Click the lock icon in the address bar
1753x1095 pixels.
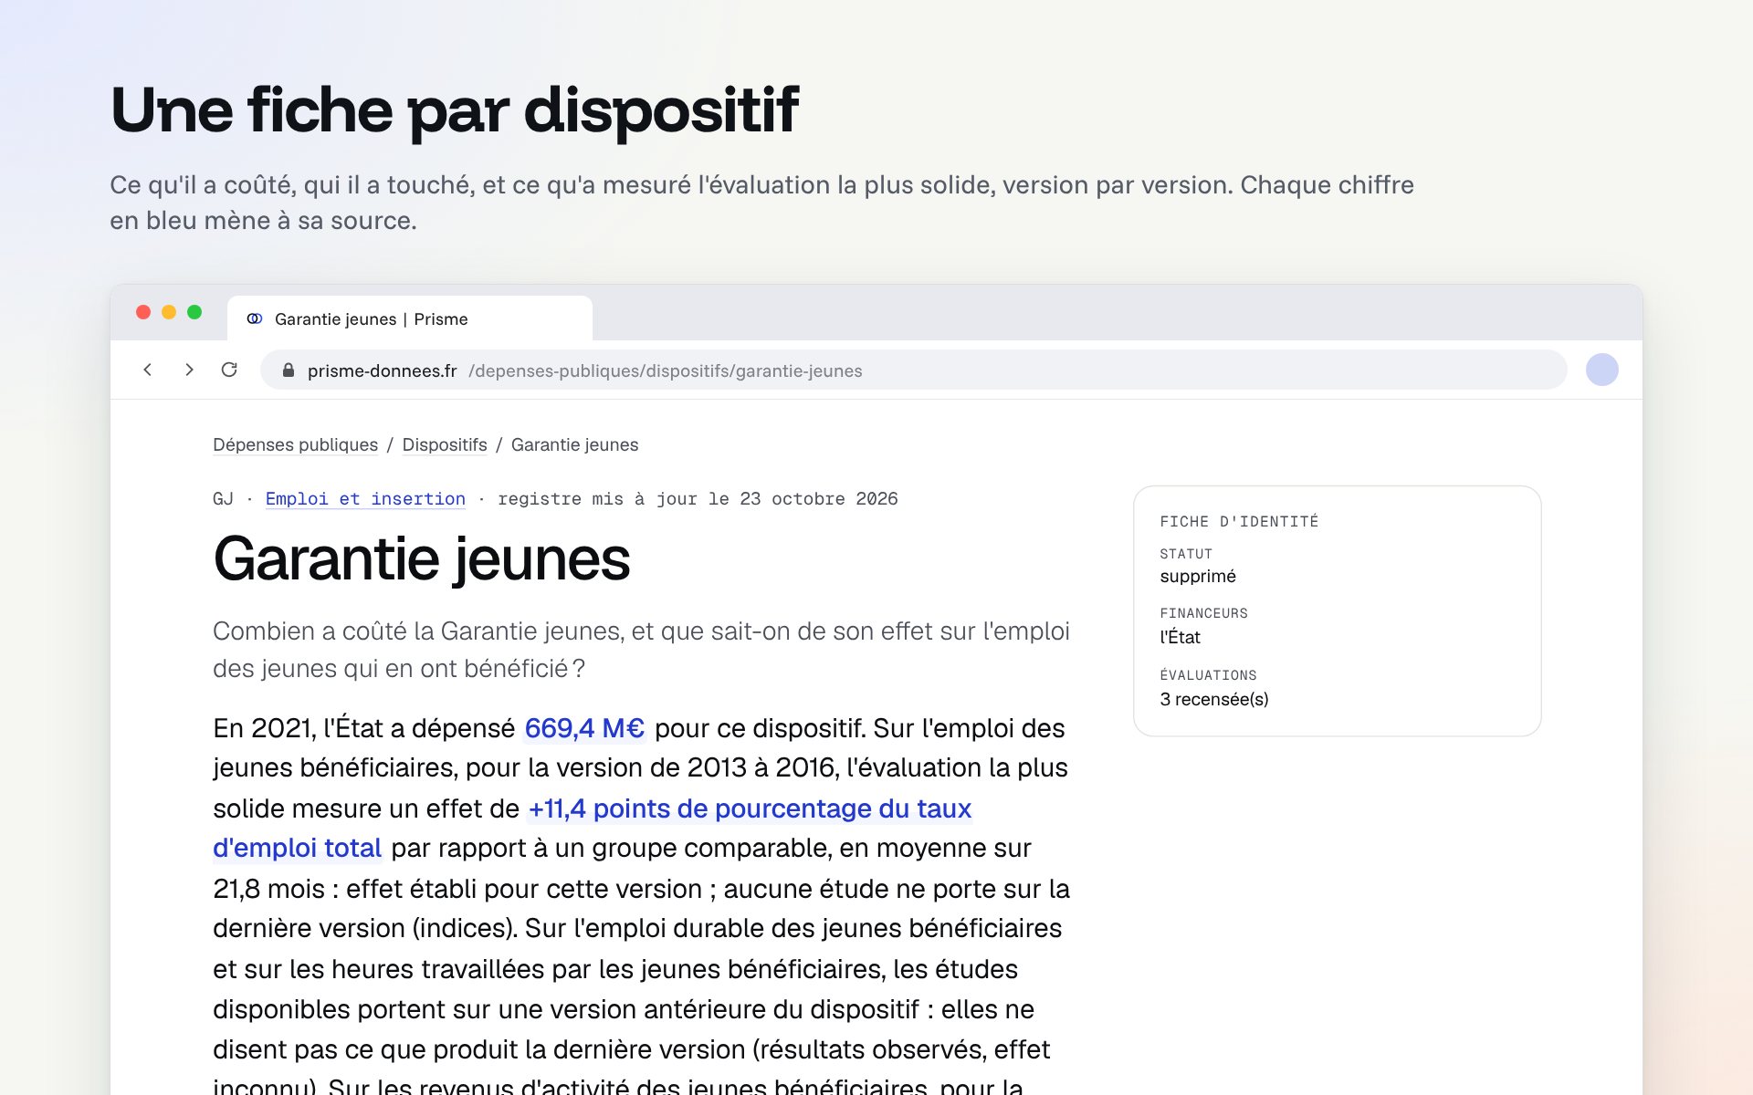(289, 370)
